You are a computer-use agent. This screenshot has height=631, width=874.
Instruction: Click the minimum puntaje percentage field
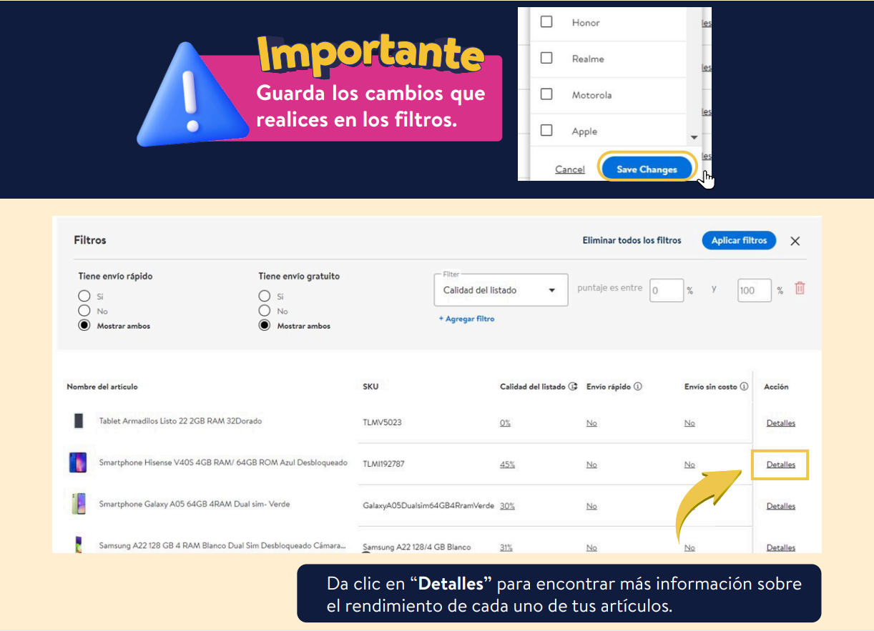tap(666, 290)
